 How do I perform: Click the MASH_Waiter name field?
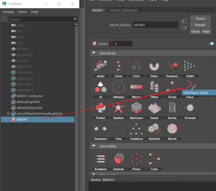[155, 25]
